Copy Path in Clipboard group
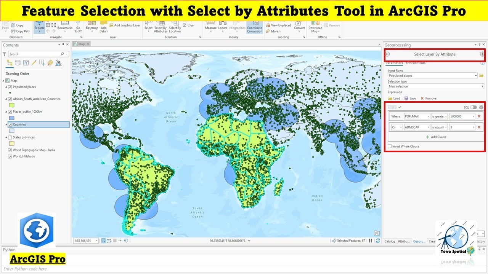The image size is (488, 274). 21,31
